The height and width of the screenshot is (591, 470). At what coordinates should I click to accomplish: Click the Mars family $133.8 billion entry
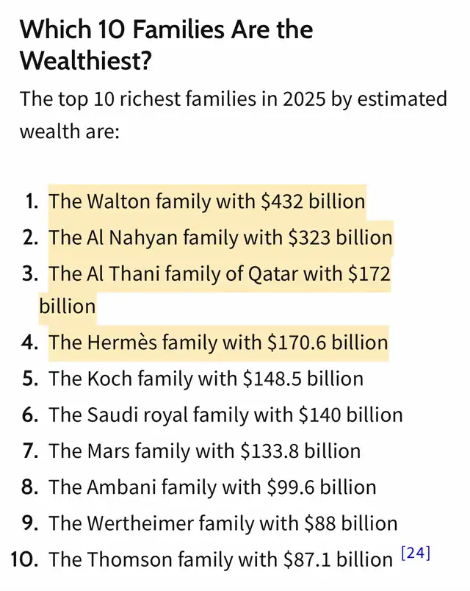point(204,451)
